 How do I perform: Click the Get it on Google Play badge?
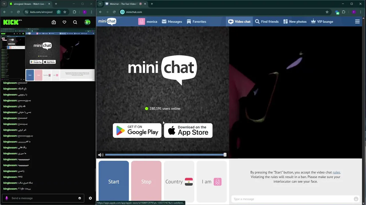coord(137,130)
